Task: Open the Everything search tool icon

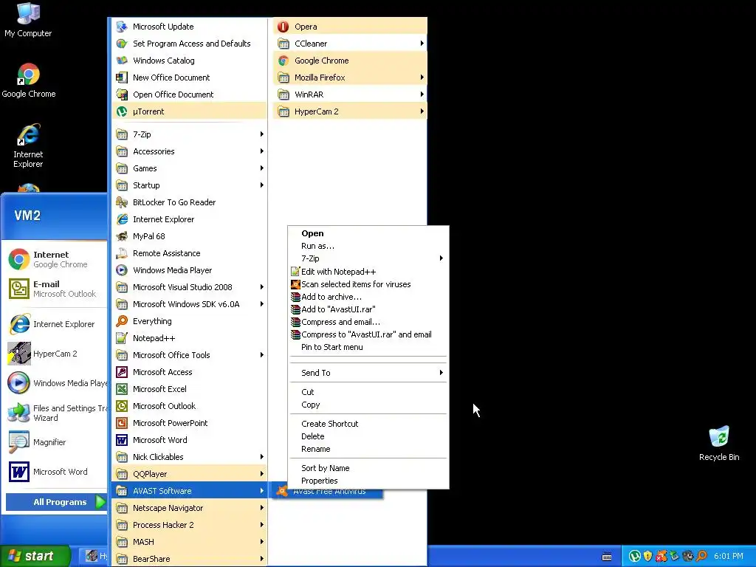Action: 122,321
